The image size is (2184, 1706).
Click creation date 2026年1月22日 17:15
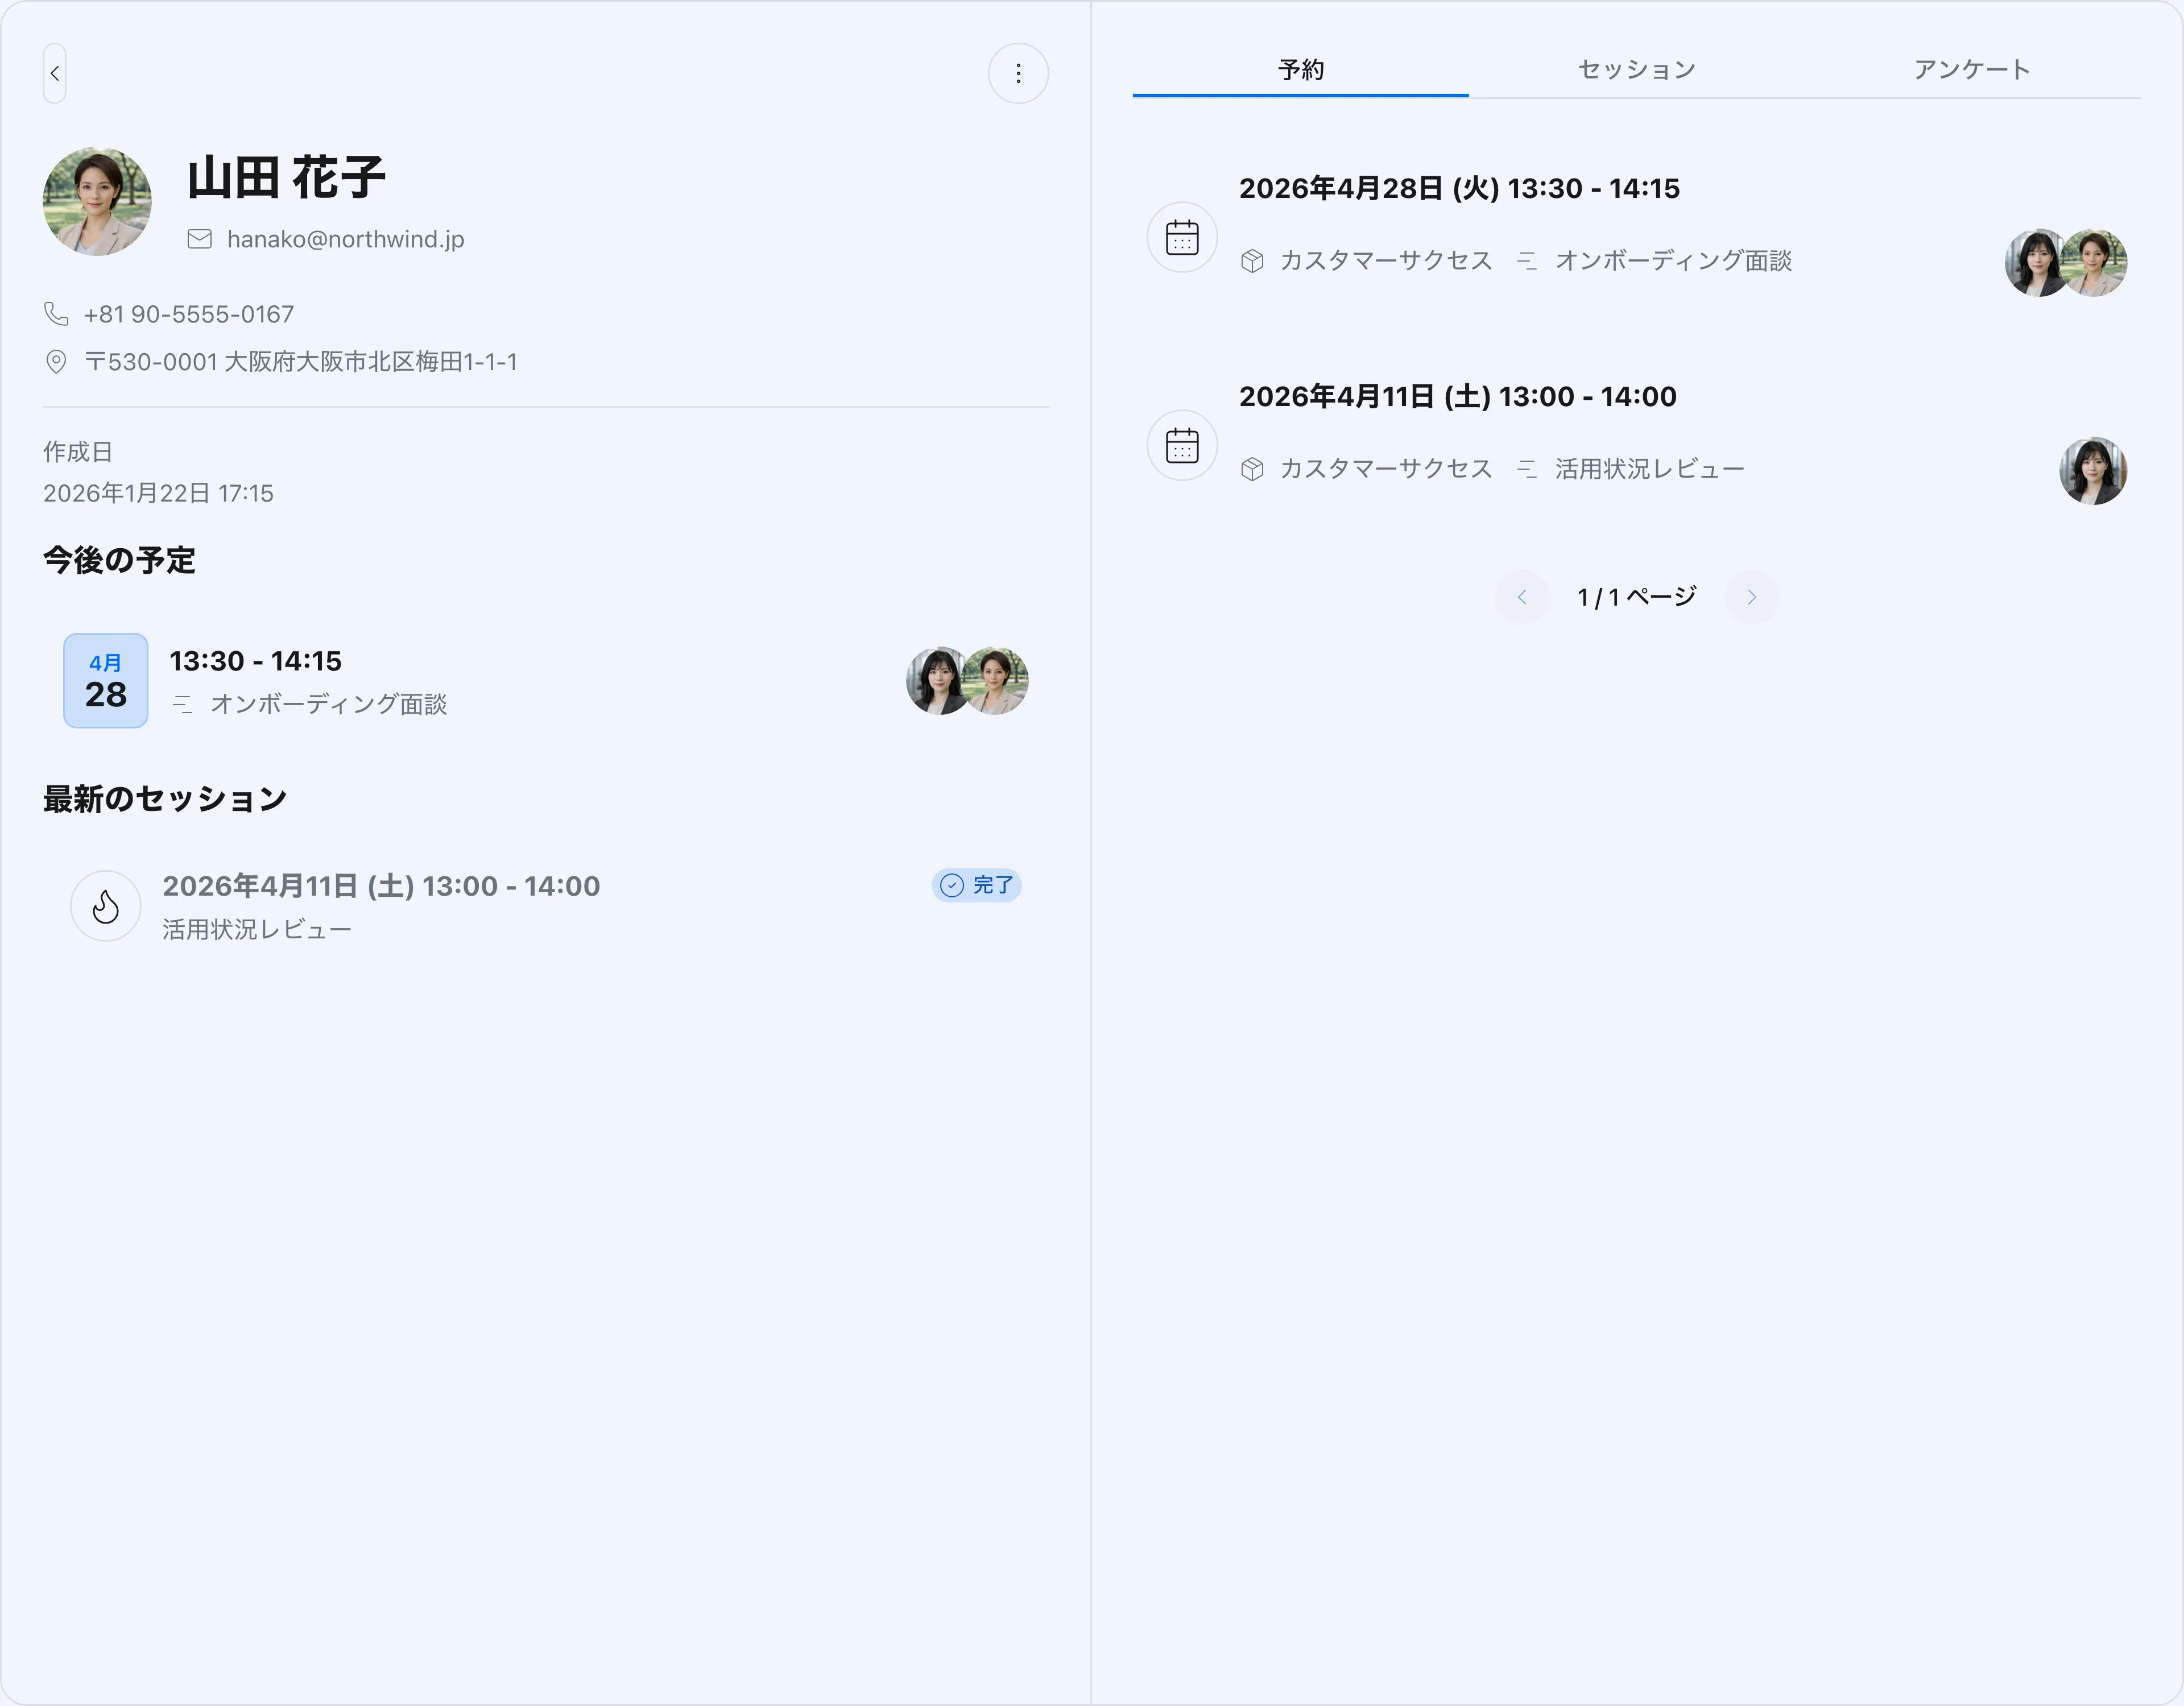[x=158, y=493]
